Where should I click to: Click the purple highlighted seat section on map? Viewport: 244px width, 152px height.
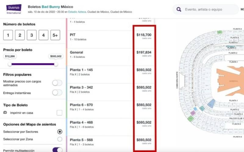(192, 113)
